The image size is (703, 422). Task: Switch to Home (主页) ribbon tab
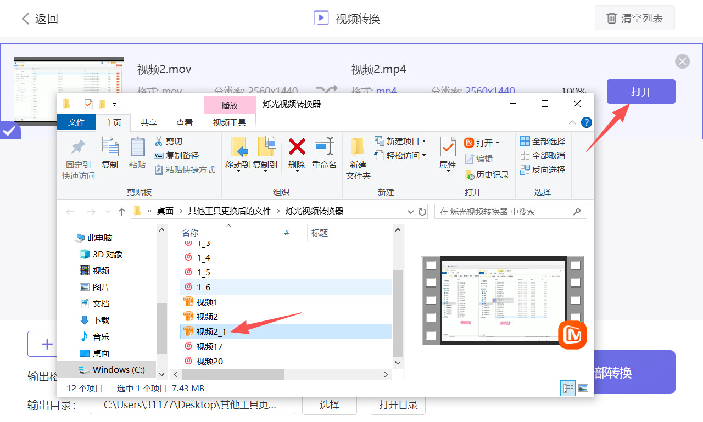(113, 122)
